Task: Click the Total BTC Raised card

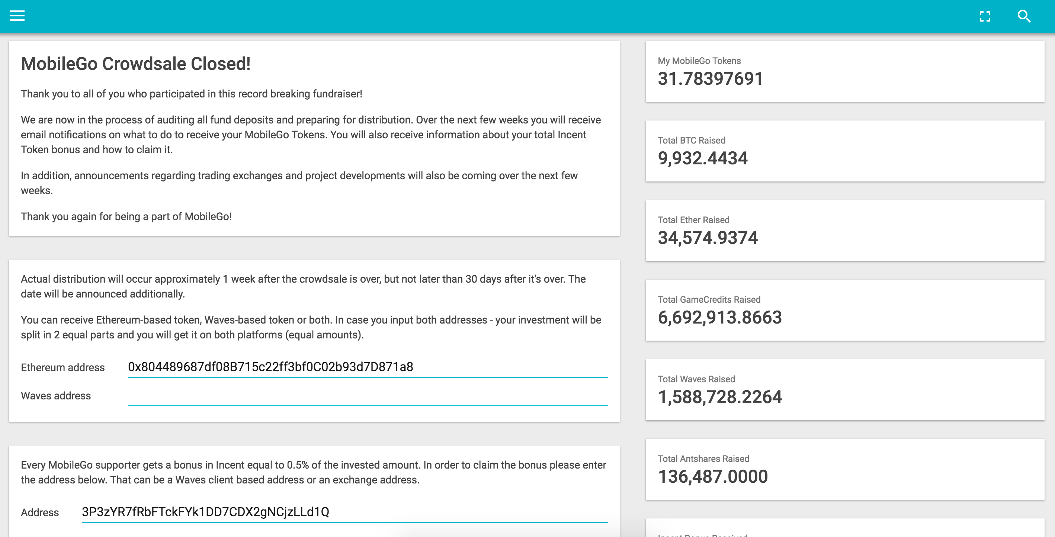Action: 844,151
